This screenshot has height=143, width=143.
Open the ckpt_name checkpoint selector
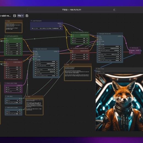46,28
